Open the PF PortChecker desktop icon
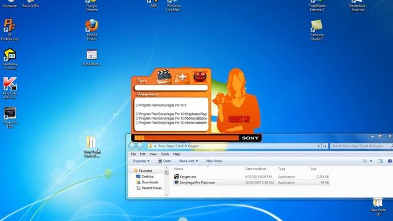This screenshot has height=221, width=393. [10, 29]
